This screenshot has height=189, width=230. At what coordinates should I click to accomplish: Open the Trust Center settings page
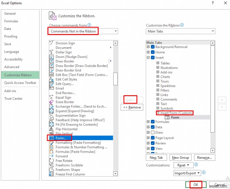coord(13,98)
